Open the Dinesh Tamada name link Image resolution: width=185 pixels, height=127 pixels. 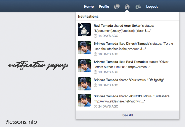click(138, 44)
